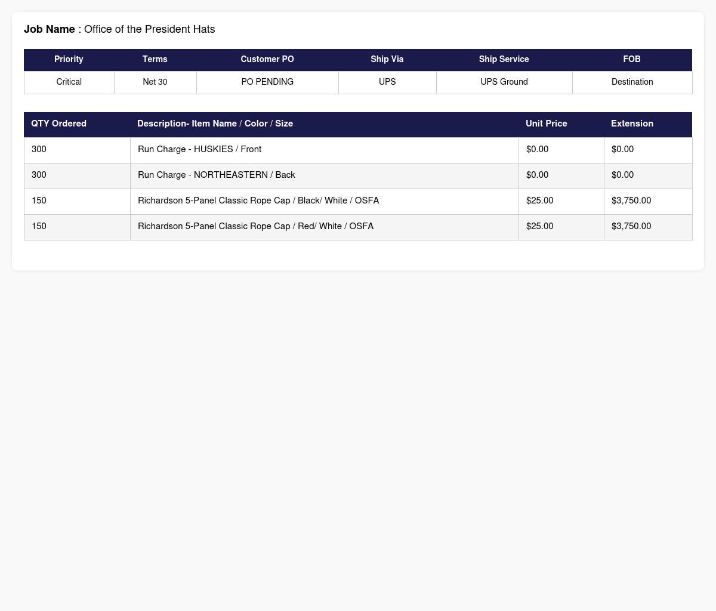Click the Ship Service header
This screenshot has height=611, width=716.
(504, 60)
